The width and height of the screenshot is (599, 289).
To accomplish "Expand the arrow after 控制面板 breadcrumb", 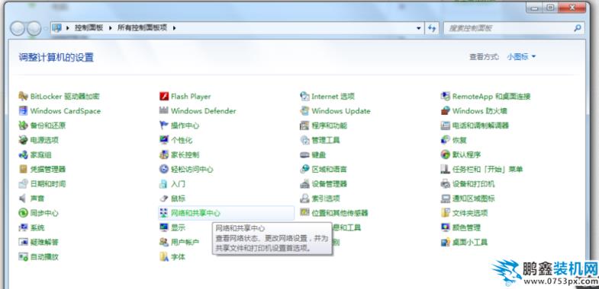I will (x=111, y=28).
